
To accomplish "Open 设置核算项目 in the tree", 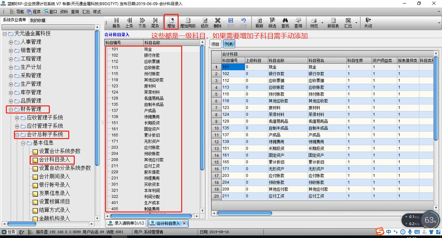I will pos(55,202).
